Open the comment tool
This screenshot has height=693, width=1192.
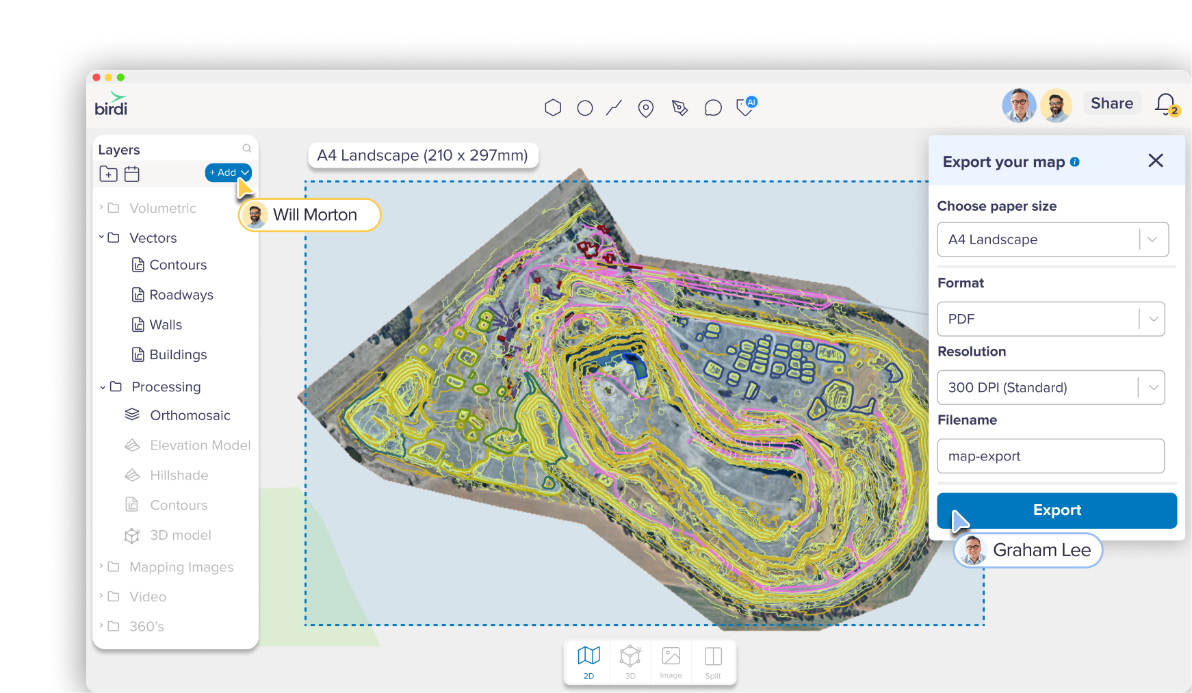pyautogui.click(x=712, y=107)
